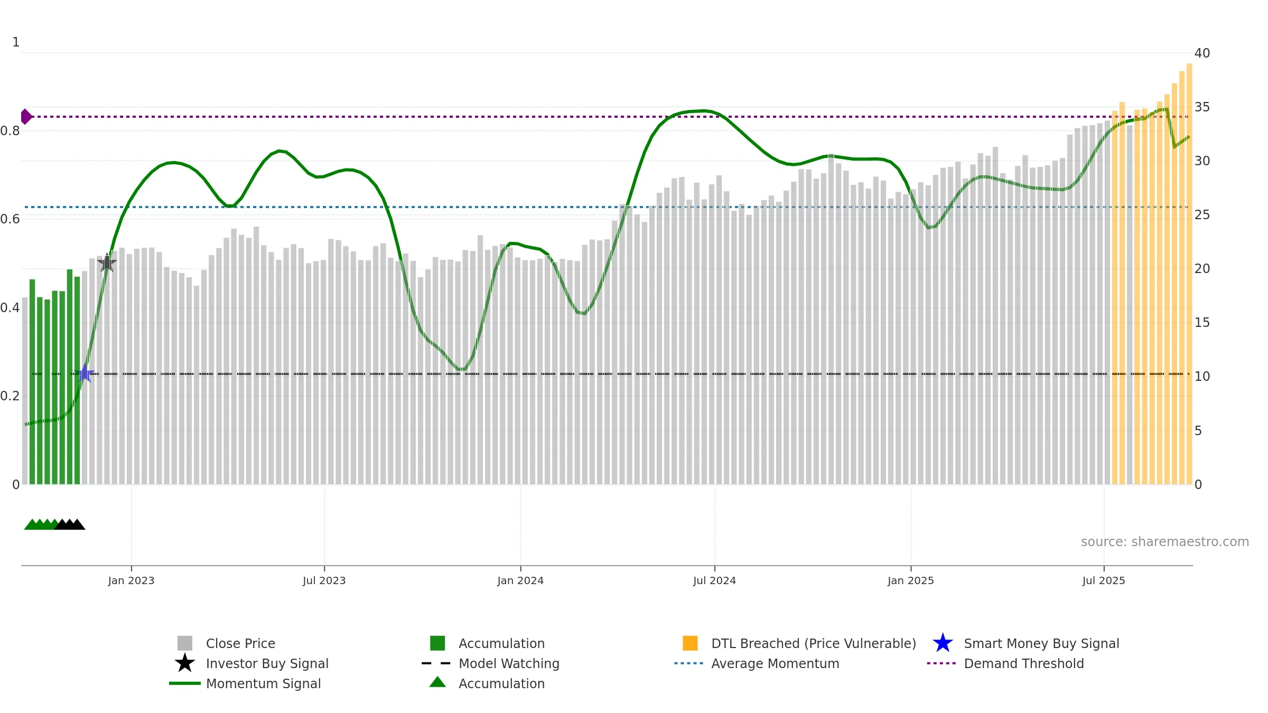Click the green Accumulation square legend swatch
1268x713 pixels.
coord(437,643)
